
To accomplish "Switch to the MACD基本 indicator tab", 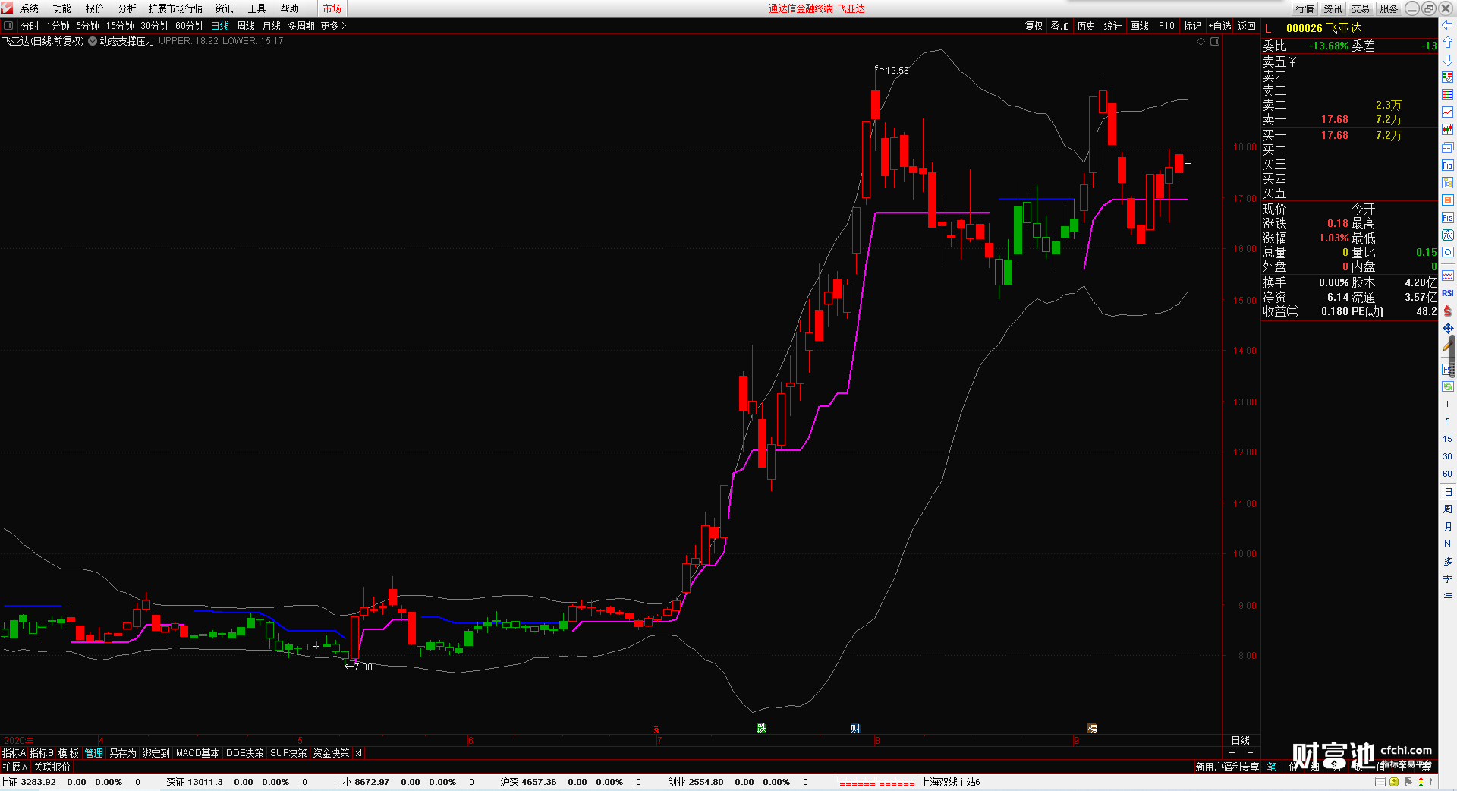I will [197, 753].
